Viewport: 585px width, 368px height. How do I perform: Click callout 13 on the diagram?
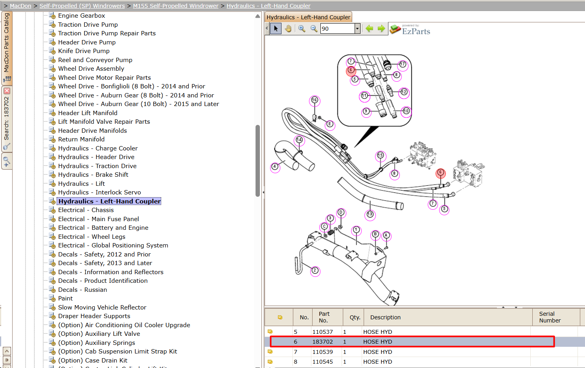click(370, 214)
